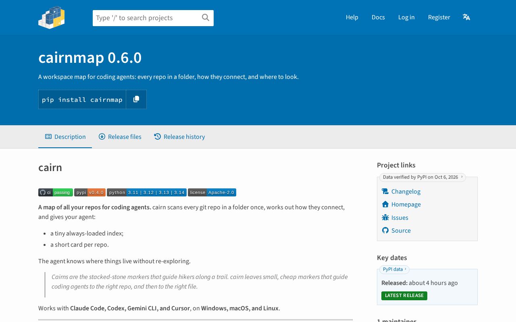Switch to the Release files tab
This screenshot has height=322, width=516.
click(x=120, y=137)
